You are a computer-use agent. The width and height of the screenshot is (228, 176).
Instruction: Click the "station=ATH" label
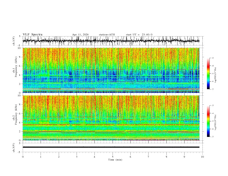(107, 35)
